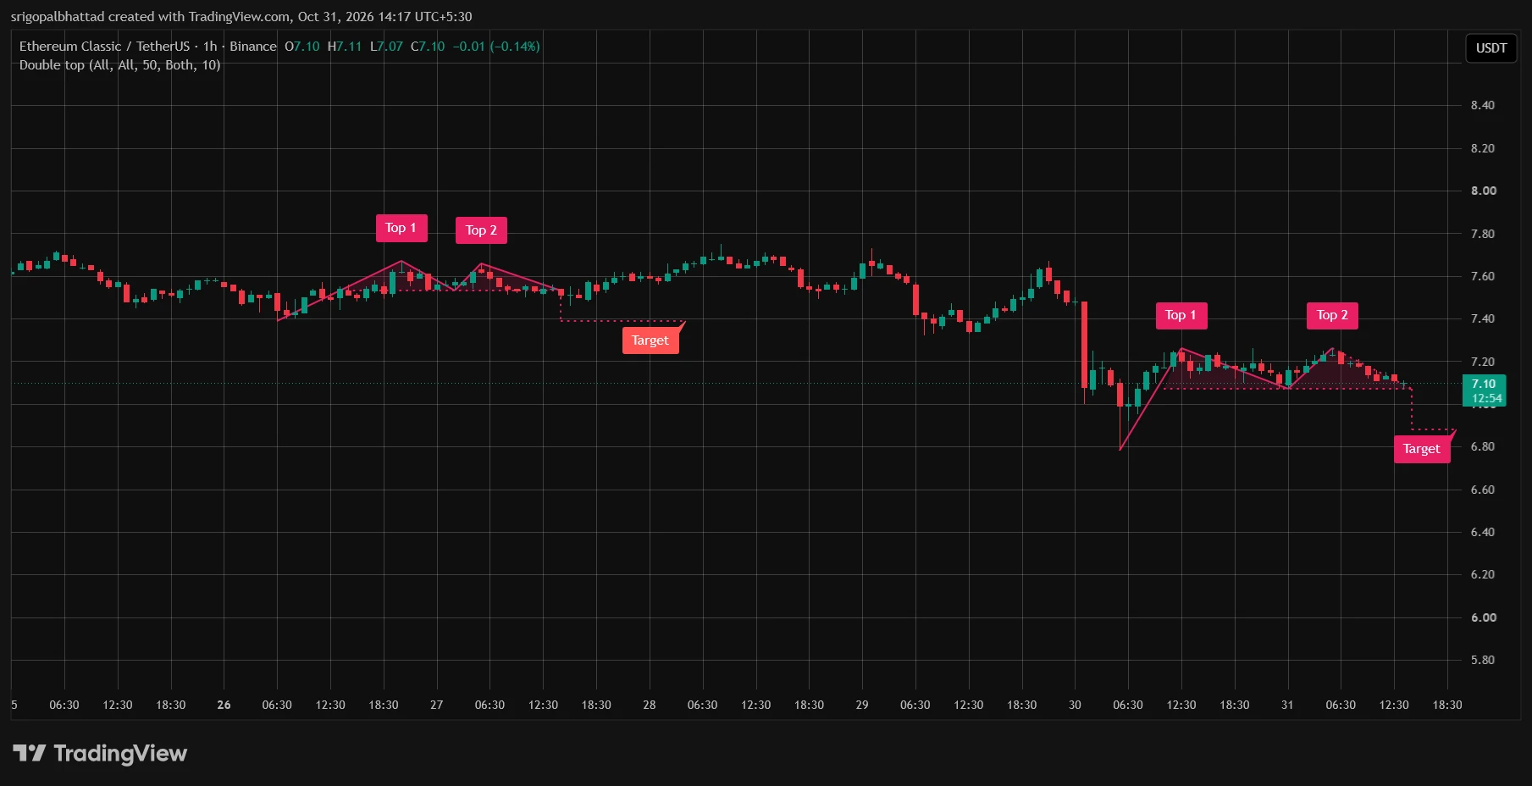Click the date label 28 on time axis
This screenshot has height=786, width=1532.
(650, 706)
